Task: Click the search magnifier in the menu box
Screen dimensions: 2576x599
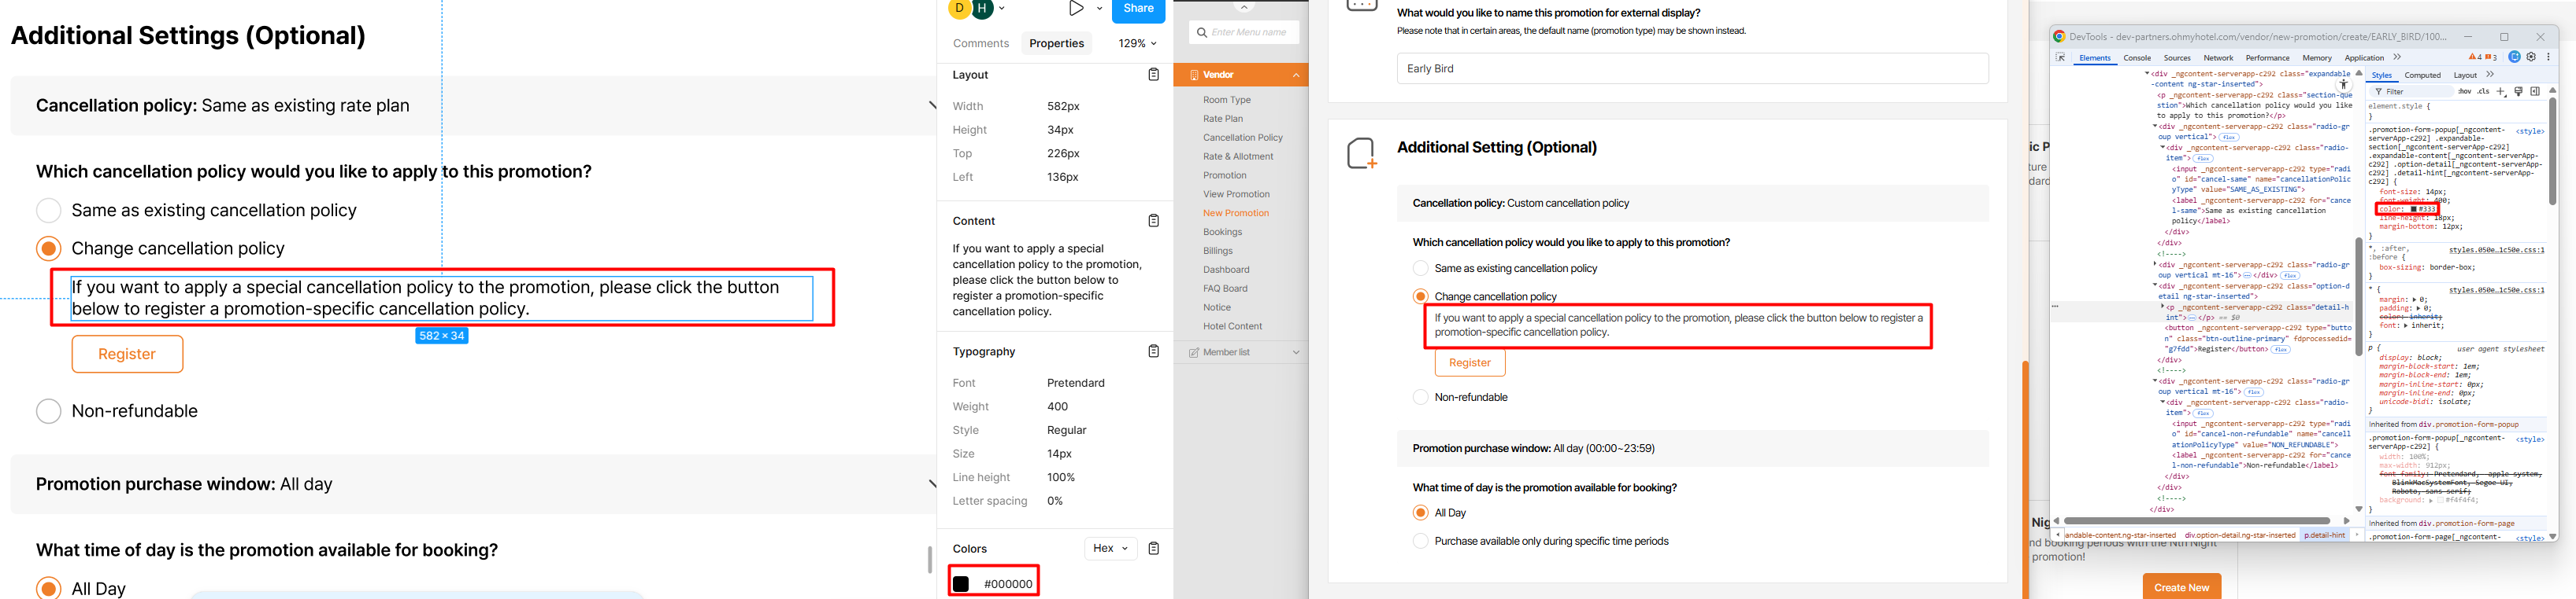Action: click(x=1201, y=33)
